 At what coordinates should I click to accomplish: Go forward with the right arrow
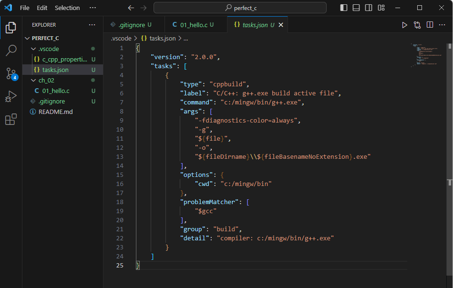tap(144, 8)
